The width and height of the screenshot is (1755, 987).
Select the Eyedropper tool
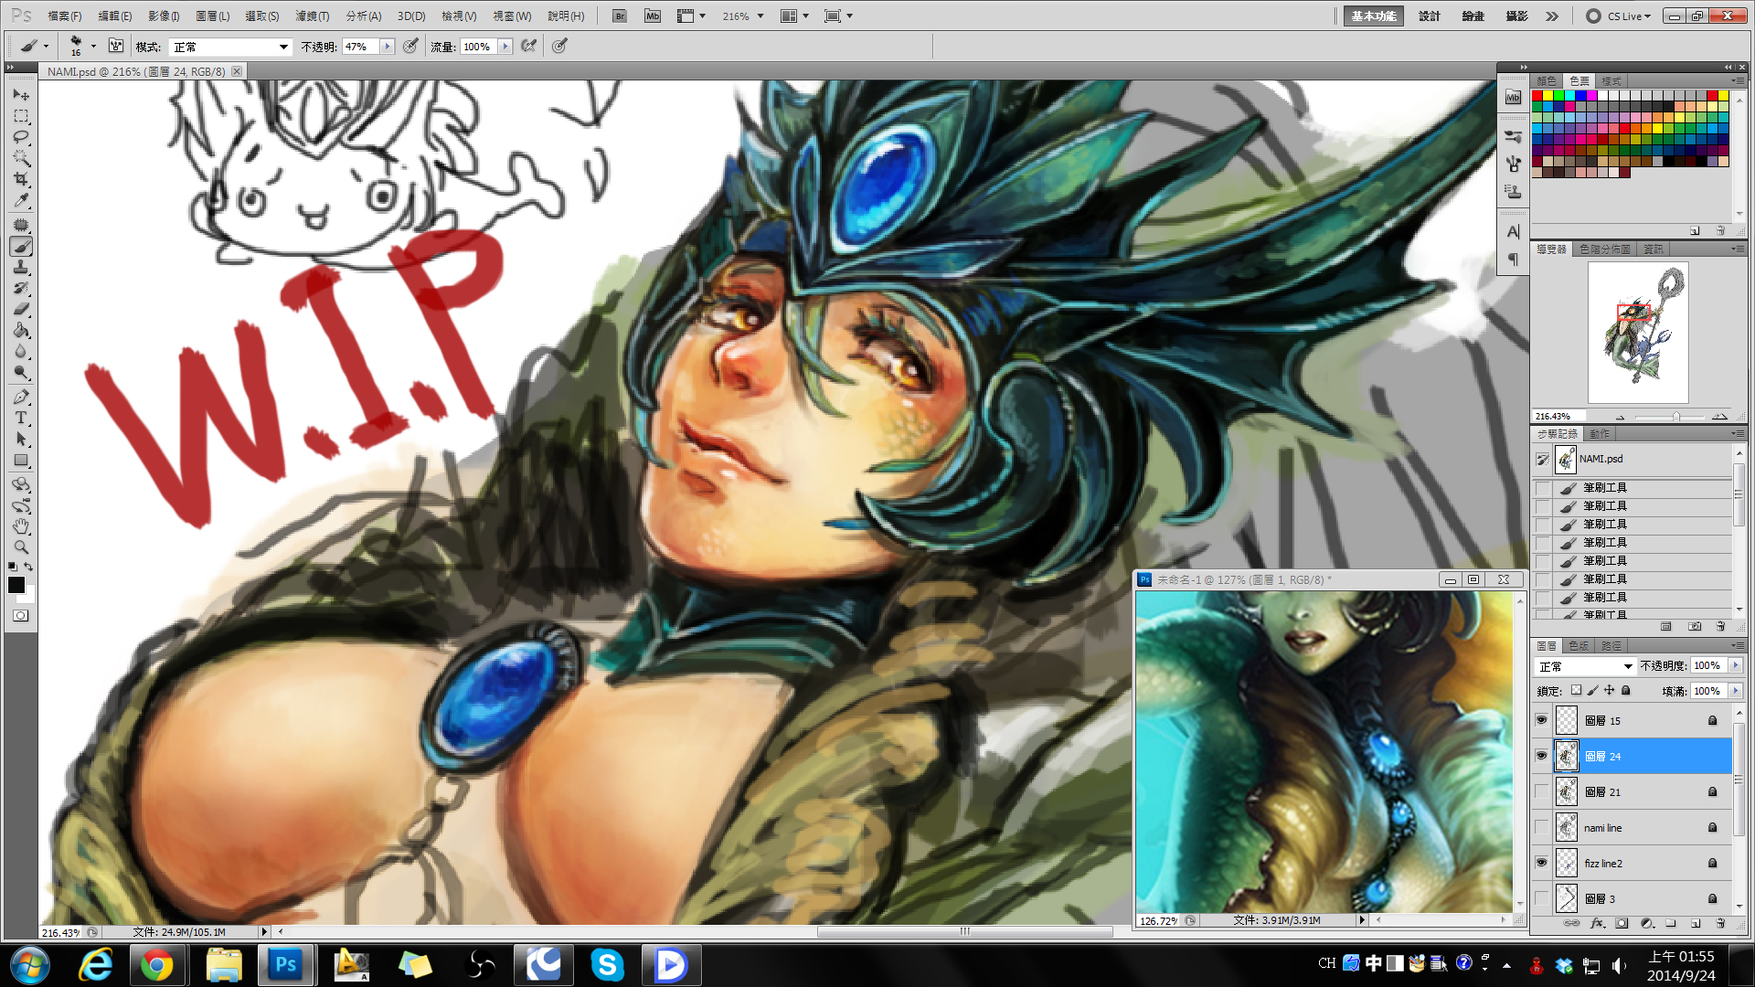tap(21, 201)
